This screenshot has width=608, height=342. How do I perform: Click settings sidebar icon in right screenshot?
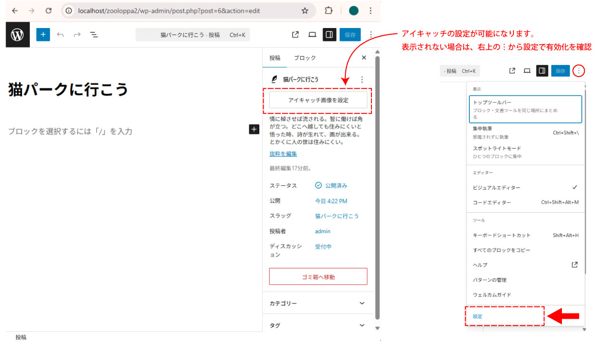pyautogui.click(x=542, y=71)
